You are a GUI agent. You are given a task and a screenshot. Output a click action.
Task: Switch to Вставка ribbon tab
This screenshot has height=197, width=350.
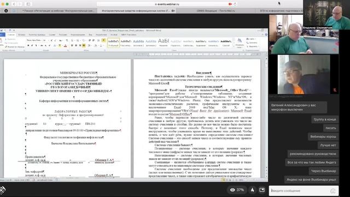[x=22, y=34]
